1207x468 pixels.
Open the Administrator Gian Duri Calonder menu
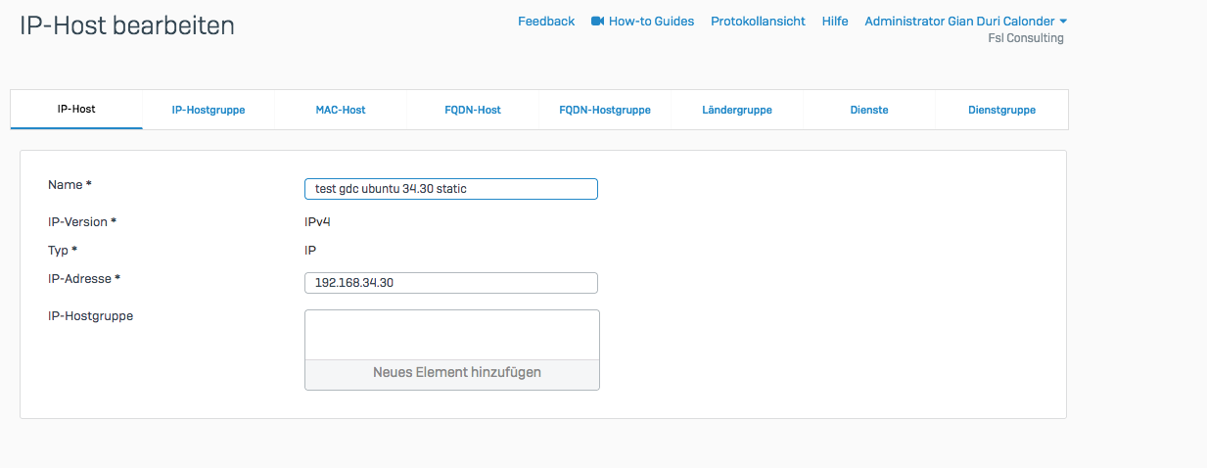pos(958,22)
